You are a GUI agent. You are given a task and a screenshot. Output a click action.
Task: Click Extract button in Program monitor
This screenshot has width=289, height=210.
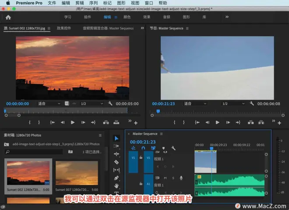click(x=261, y=122)
